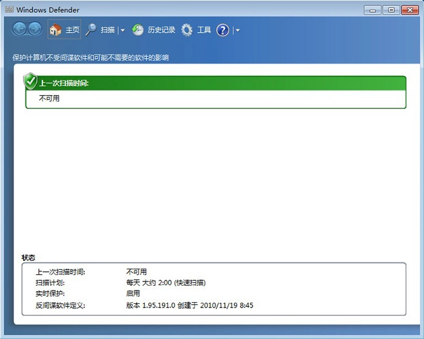
Task: Click the green 上一次扫描时间 banner
Action: click(216, 83)
